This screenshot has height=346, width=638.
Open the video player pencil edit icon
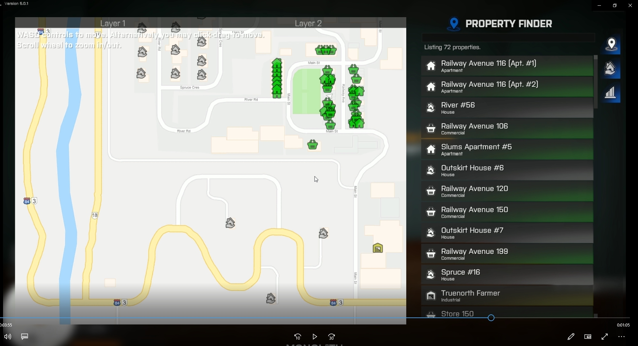coord(571,337)
